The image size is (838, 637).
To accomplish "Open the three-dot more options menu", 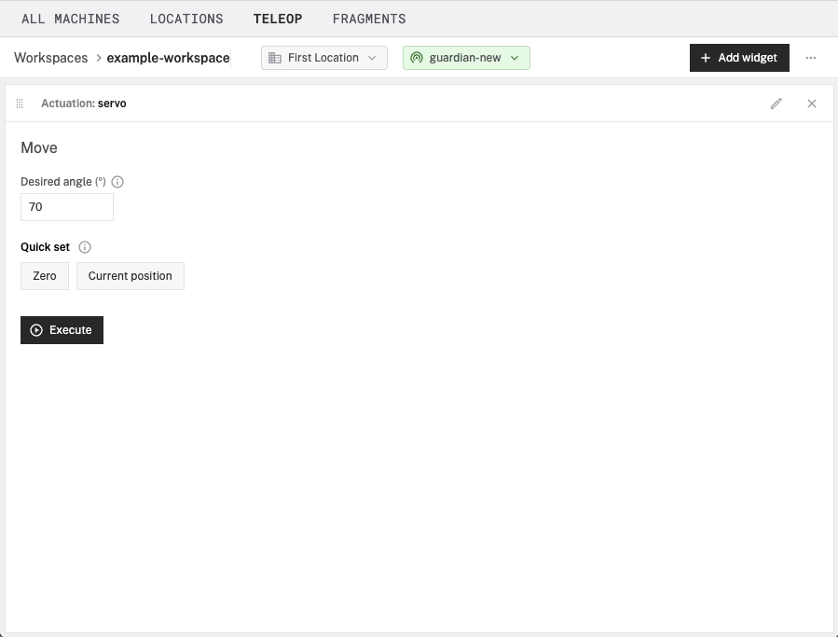I will click(811, 58).
